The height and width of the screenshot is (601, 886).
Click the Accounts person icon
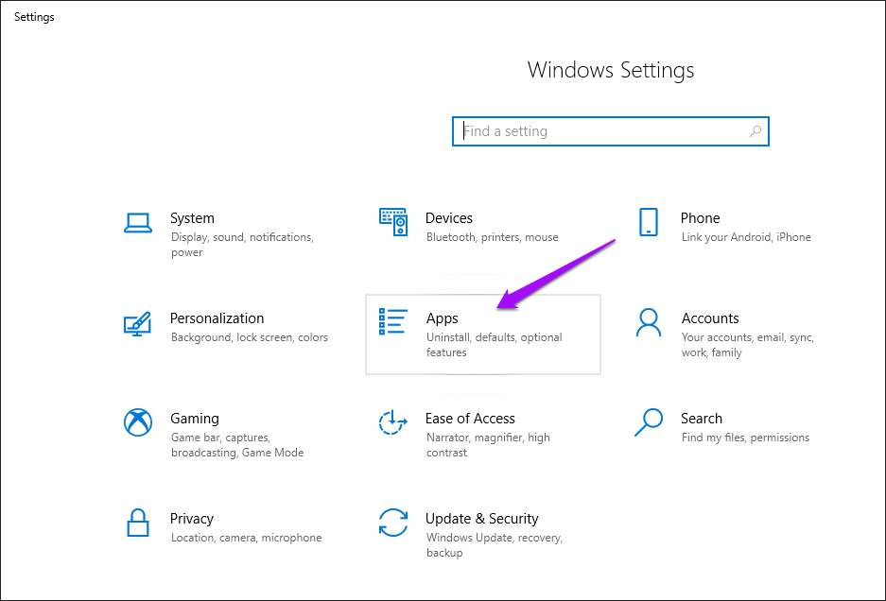648,322
